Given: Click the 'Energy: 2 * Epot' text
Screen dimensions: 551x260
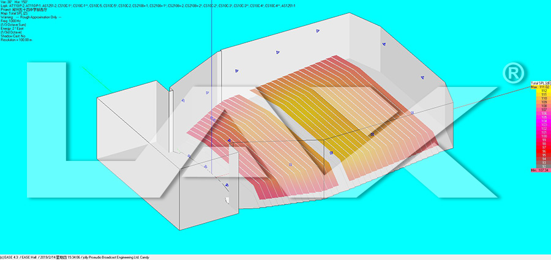Looking at the screenshot, I should coord(12,29).
